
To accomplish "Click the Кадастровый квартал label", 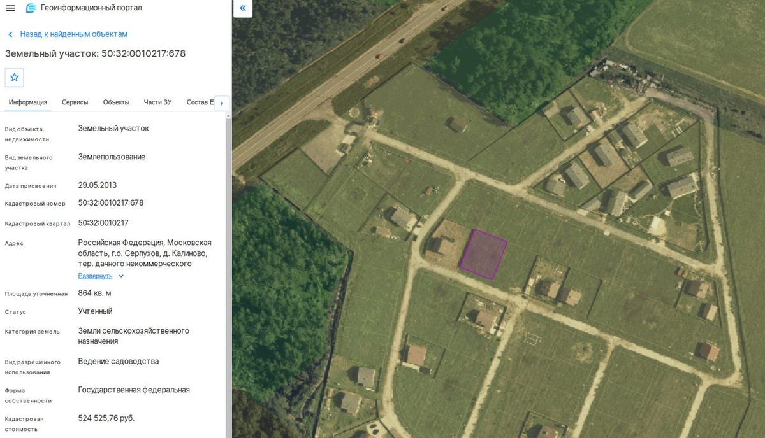I will click(38, 224).
